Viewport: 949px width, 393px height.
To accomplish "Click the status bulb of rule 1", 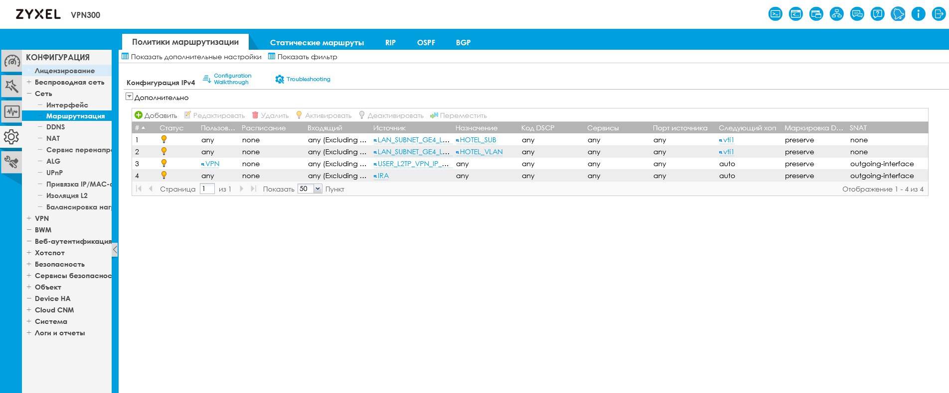I will (x=164, y=140).
